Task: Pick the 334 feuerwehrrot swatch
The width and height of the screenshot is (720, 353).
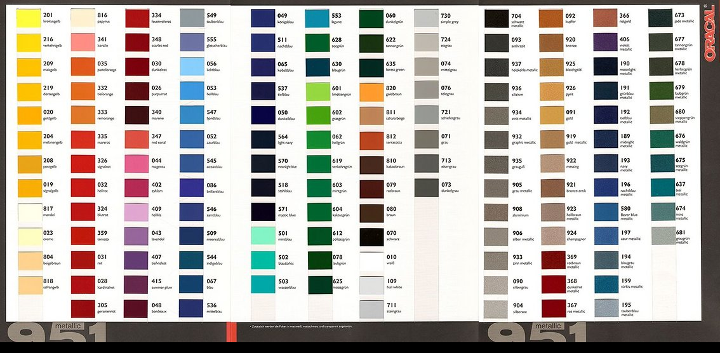Action: coord(137,18)
